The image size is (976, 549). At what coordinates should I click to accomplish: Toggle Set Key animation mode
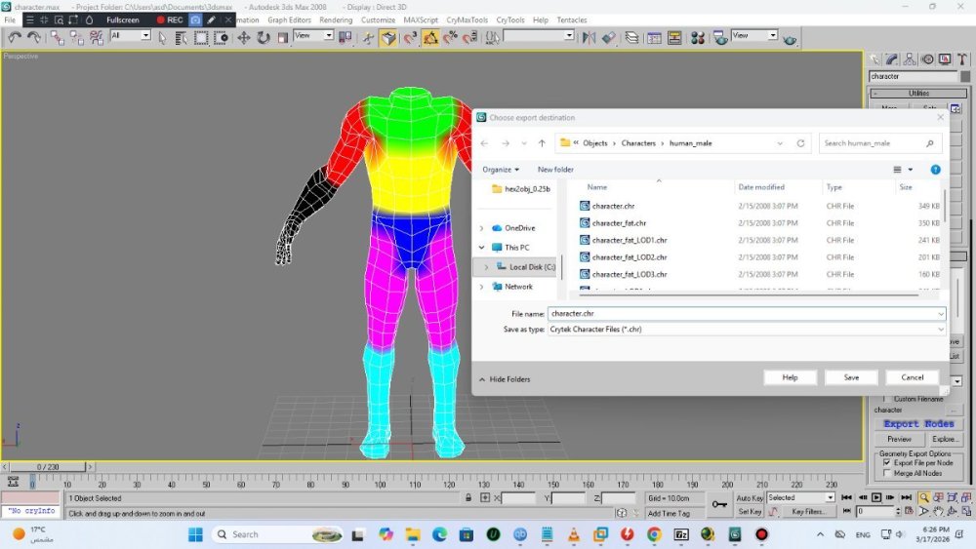click(750, 512)
